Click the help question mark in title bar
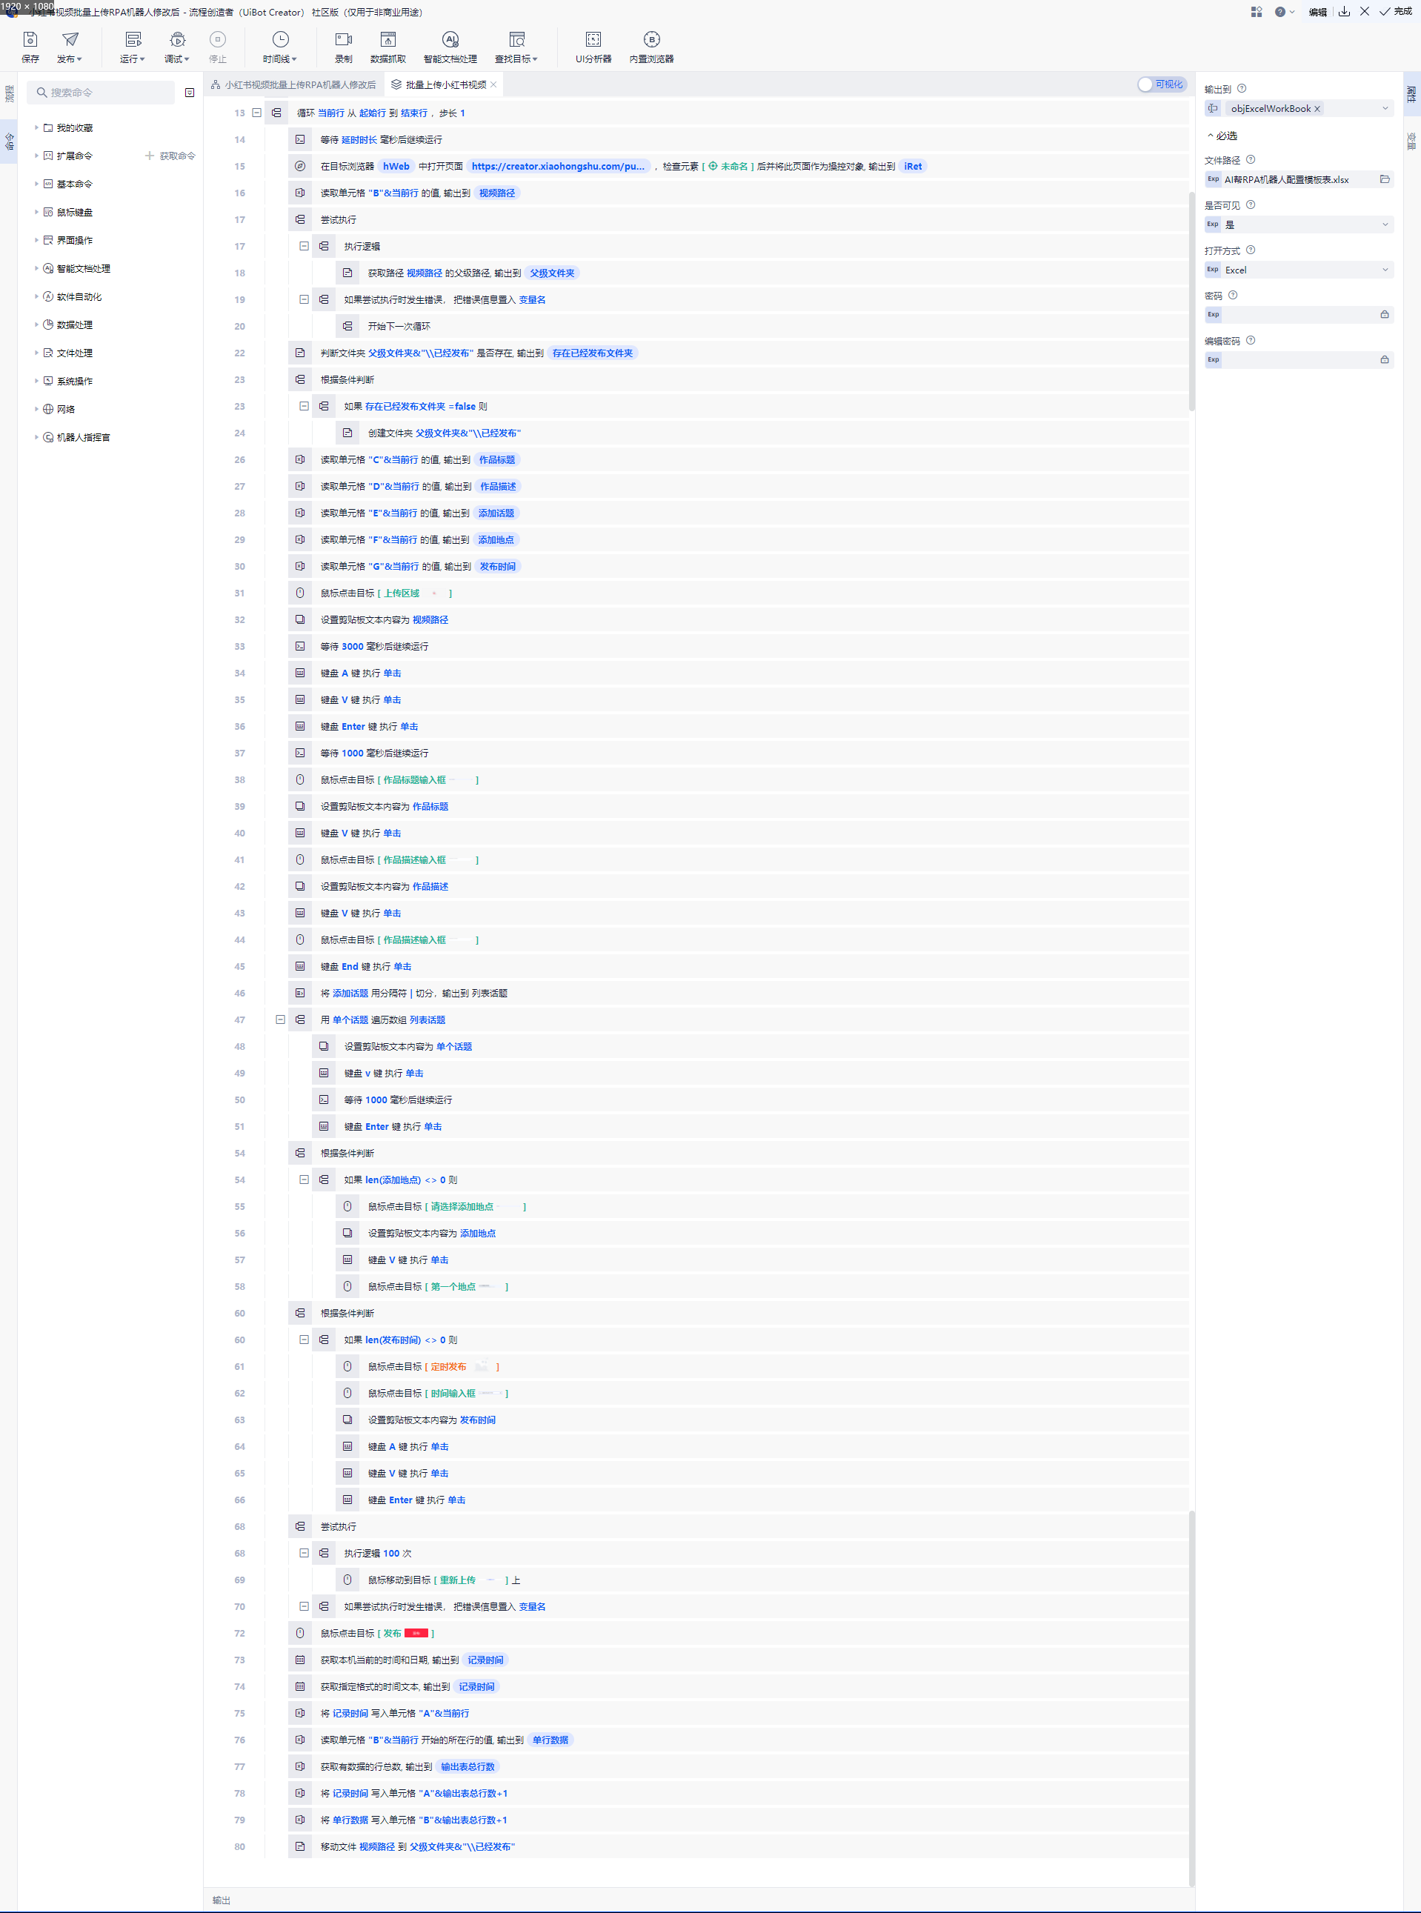This screenshot has height=1913, width=1421. [1280, 12]
